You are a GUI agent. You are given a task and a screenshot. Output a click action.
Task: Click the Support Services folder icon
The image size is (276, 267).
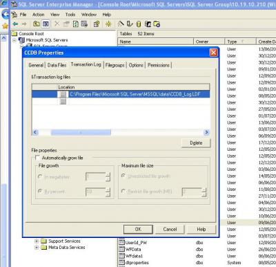(43, 241)
